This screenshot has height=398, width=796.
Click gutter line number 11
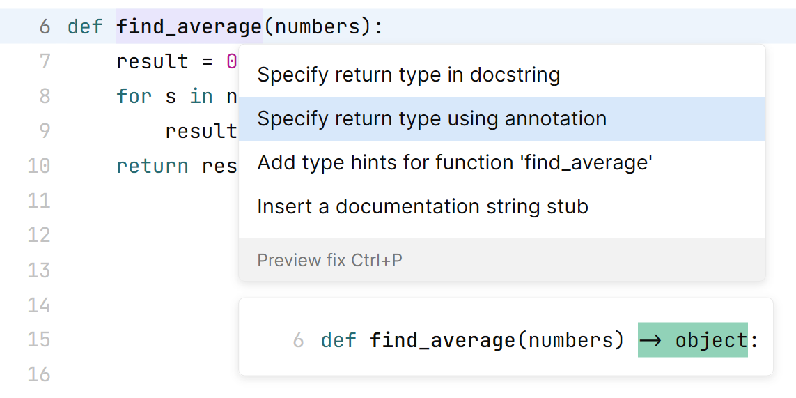click(39, 201)
